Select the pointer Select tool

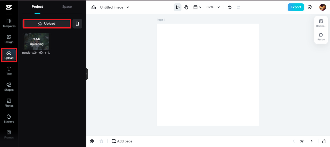click(x=178, y=7)
